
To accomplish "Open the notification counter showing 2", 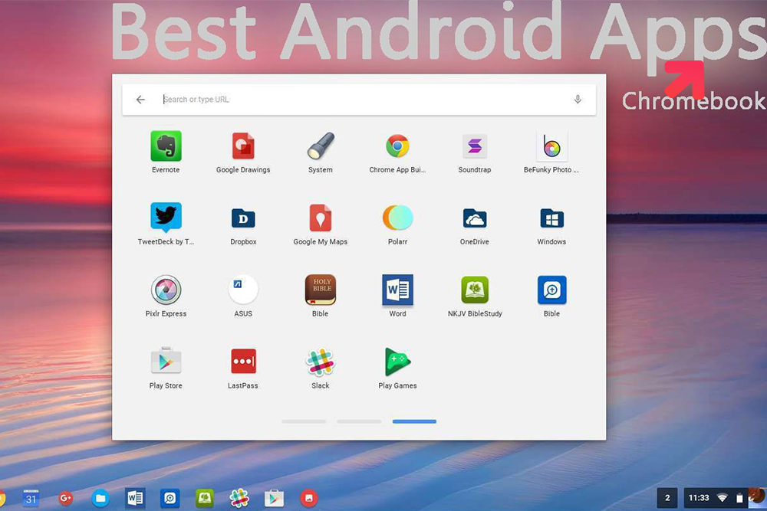I will [667, 498].
